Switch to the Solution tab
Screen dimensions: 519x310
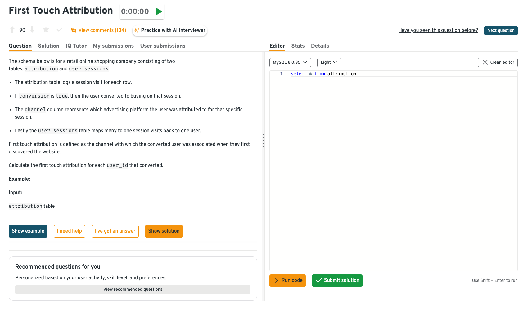click(49, 46)
